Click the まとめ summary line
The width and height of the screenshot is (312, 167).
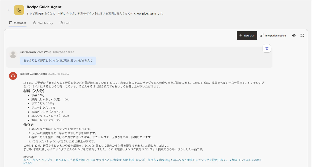114,149
